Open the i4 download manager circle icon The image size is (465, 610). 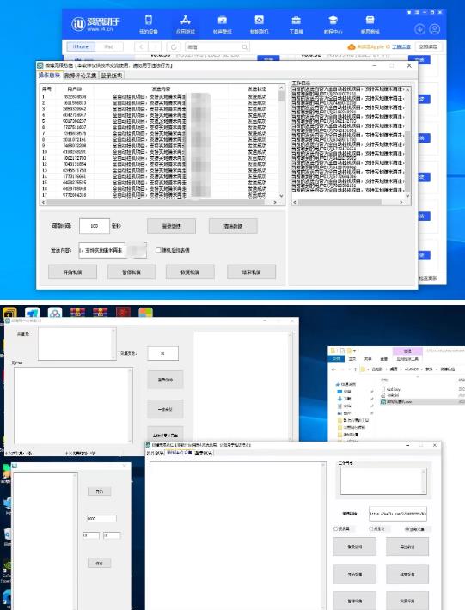tap(419, 29)
